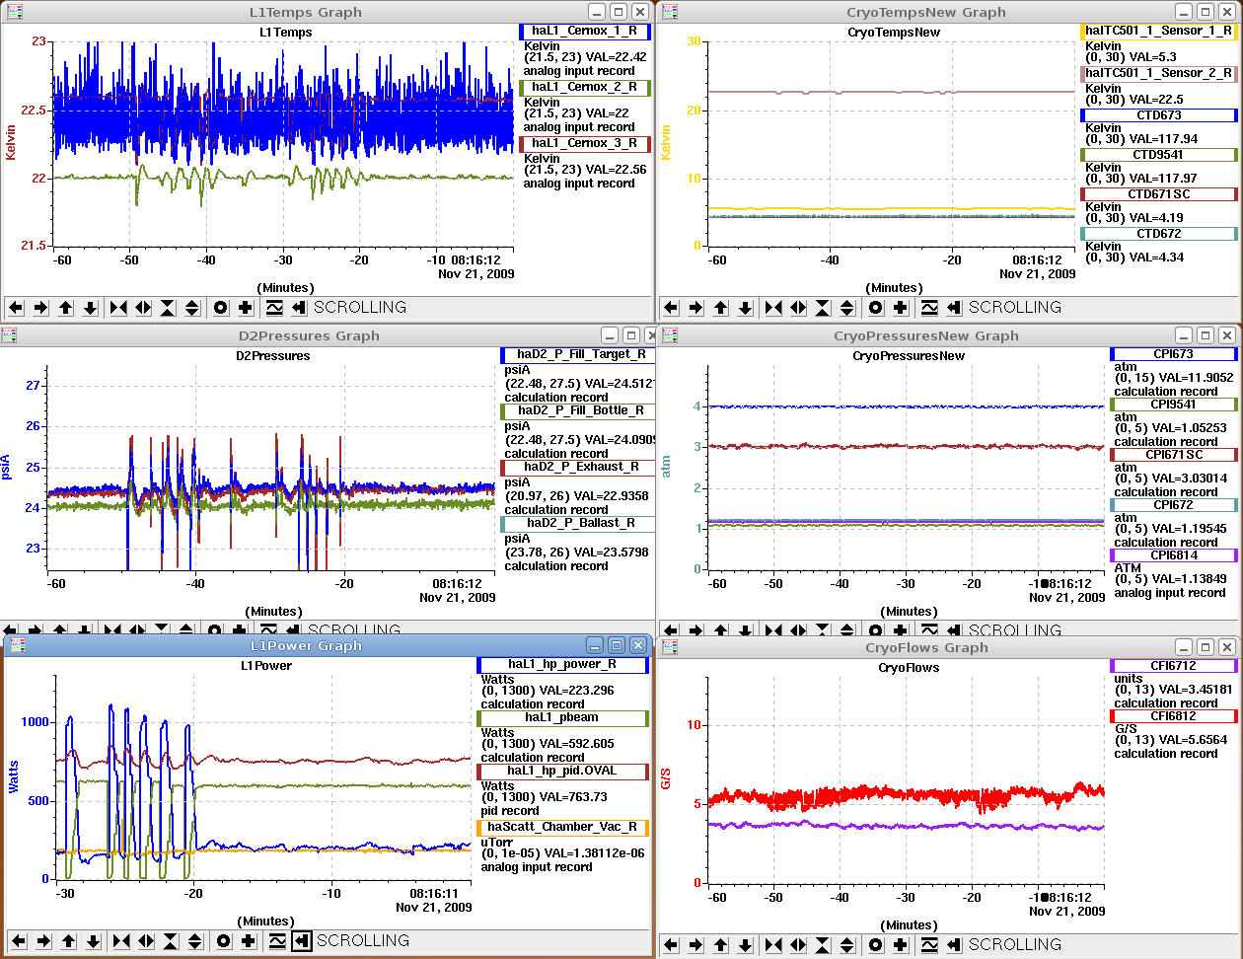Zoom out horizontally on L1Temps graph

click(144, 308)
